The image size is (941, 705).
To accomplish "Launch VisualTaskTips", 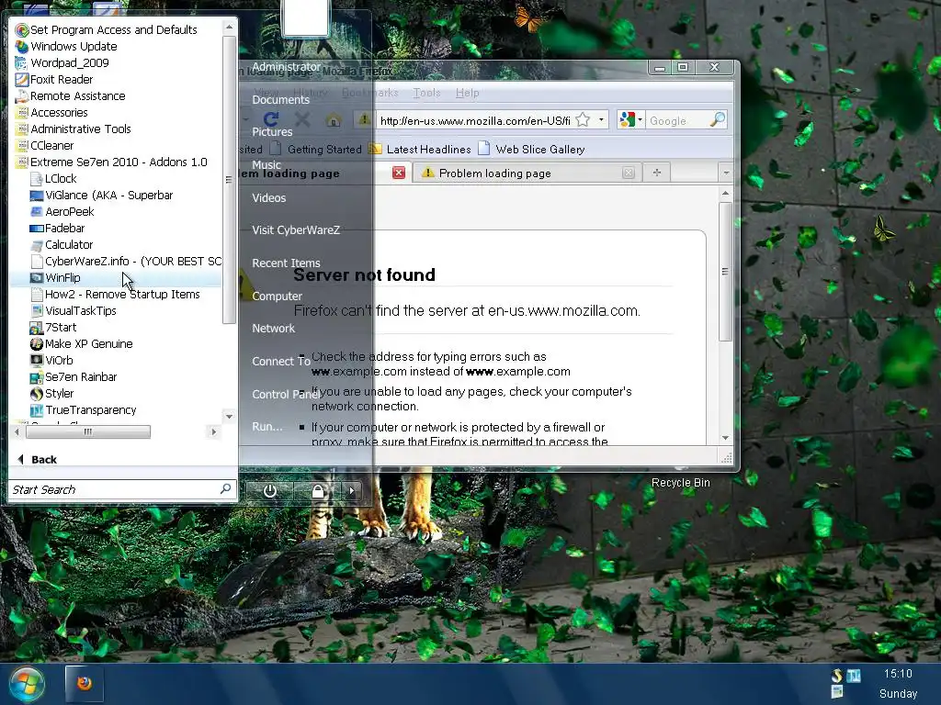I will click(x=81, y=310).
